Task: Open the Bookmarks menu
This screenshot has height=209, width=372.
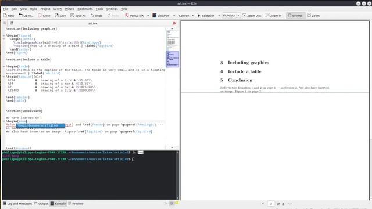Action: [x=85, y=9]
